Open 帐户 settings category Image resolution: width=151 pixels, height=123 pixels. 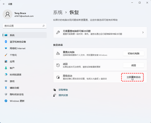tap(25, 68)
